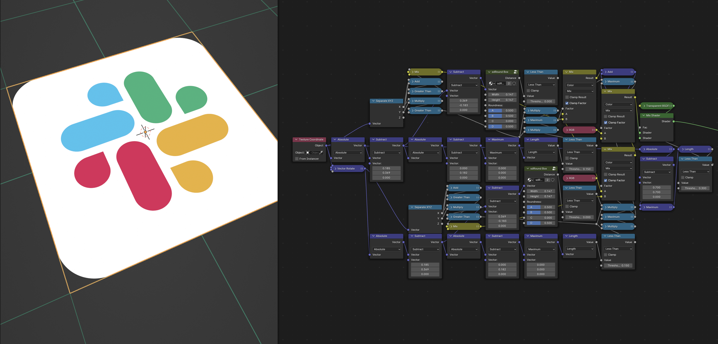Disable Clamp Factor in the topmost expanded Mix node
718x344 pixels.
pyautogui.click(x=567, y=103)
